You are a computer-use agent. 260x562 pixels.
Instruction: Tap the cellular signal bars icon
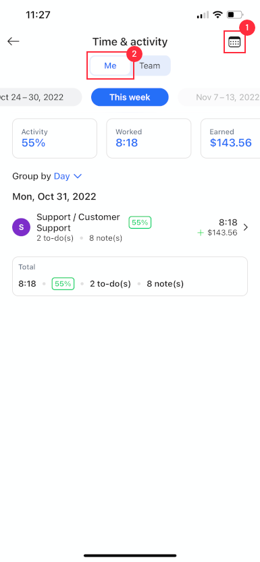pos(203,15)
